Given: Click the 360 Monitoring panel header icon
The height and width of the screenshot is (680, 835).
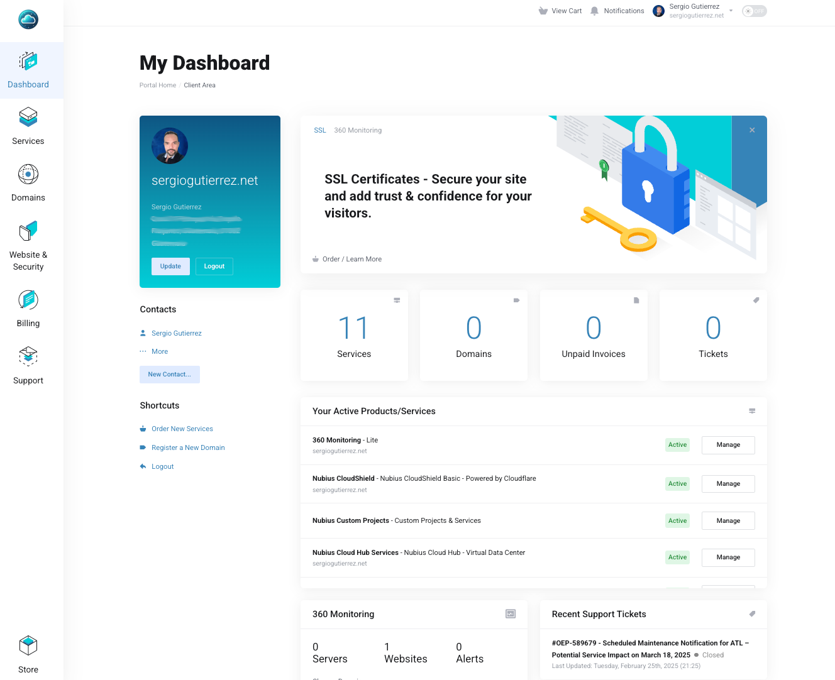Looking at the screenshot, I should (511, 614).
